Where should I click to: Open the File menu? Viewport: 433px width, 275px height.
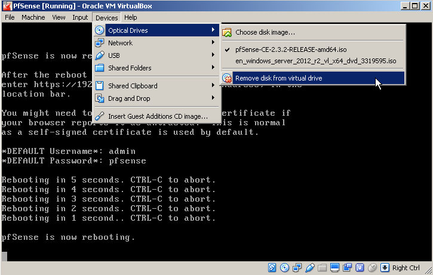click(10, 17)
